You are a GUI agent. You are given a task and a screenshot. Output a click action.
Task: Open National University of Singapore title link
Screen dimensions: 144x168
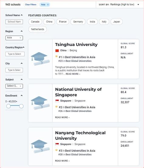tap(78, 92)
